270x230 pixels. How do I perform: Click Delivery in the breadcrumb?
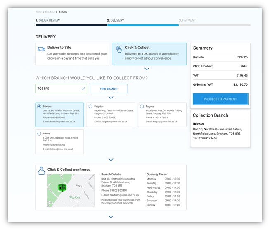pos(63,12)
